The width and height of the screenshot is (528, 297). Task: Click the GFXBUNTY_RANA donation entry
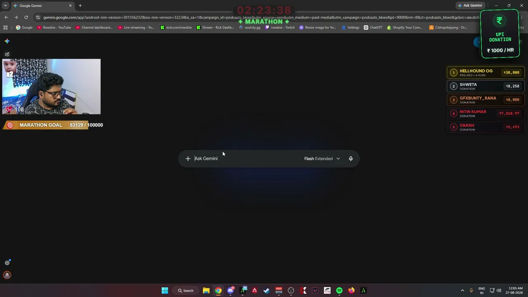click(486, 100)
